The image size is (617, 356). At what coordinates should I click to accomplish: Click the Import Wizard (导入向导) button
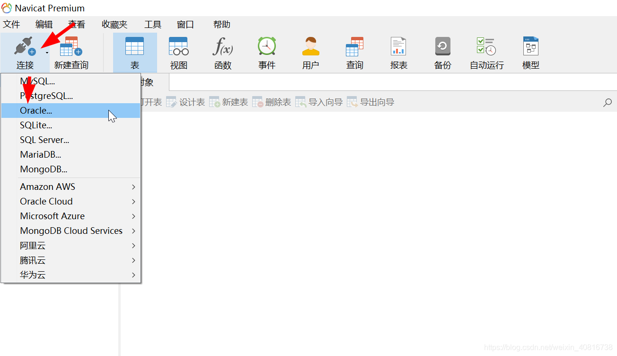coord(319,102)
